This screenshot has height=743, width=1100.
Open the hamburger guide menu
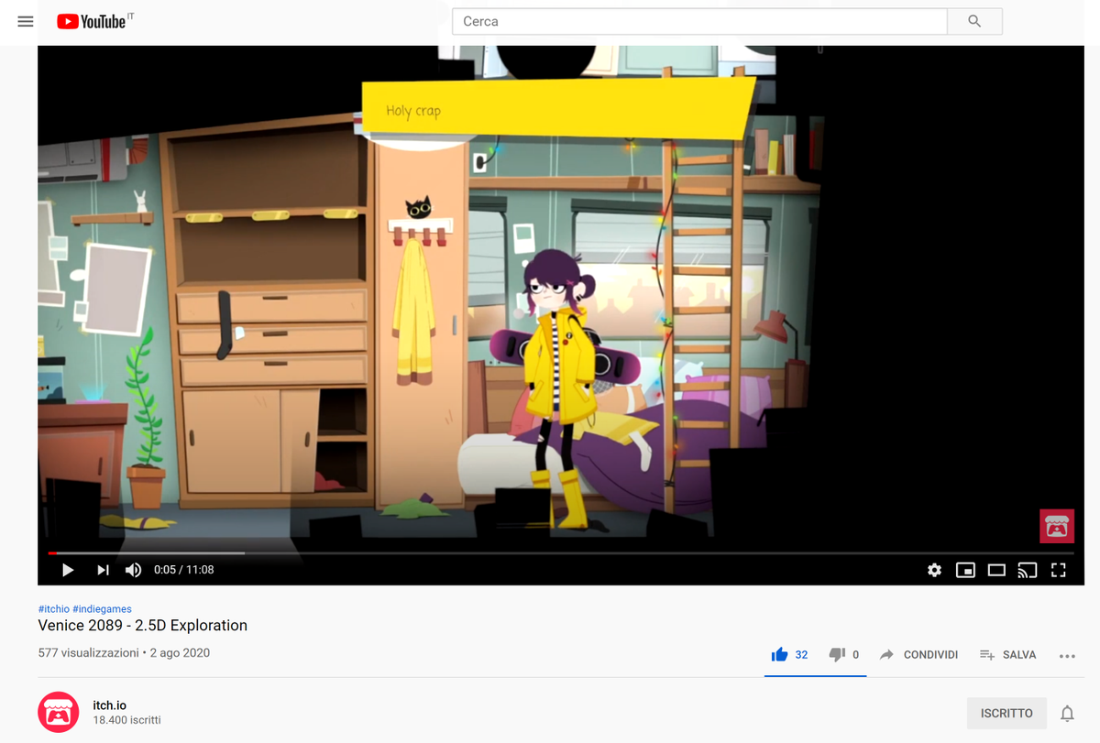pos(26,21)
